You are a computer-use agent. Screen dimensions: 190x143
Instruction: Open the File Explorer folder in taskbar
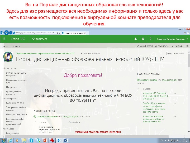click(x=25, y=141)
